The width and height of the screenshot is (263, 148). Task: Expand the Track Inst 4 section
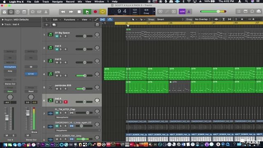coord(2,24)
